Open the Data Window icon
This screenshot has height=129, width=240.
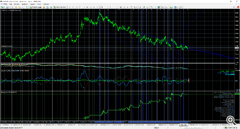pyautogui.click(x=16, y=7)
